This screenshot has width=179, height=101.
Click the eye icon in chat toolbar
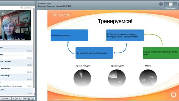pos(25,98)
